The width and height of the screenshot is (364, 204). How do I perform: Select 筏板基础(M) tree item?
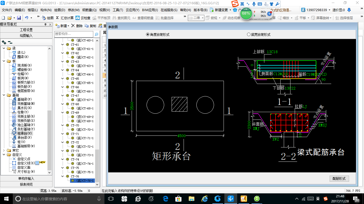click(23, 104)
